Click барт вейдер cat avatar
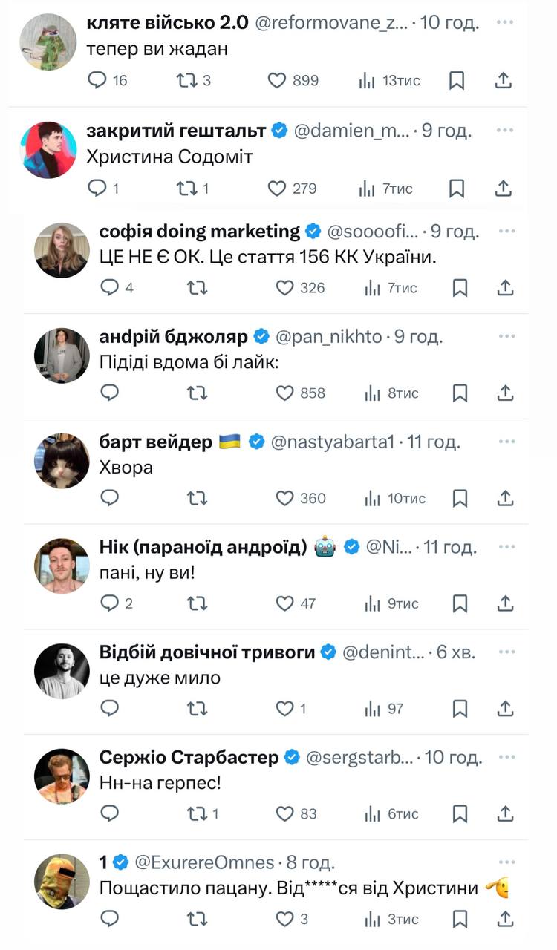The width and height of the screenshot is (557, 950). [x=62, y=460]
